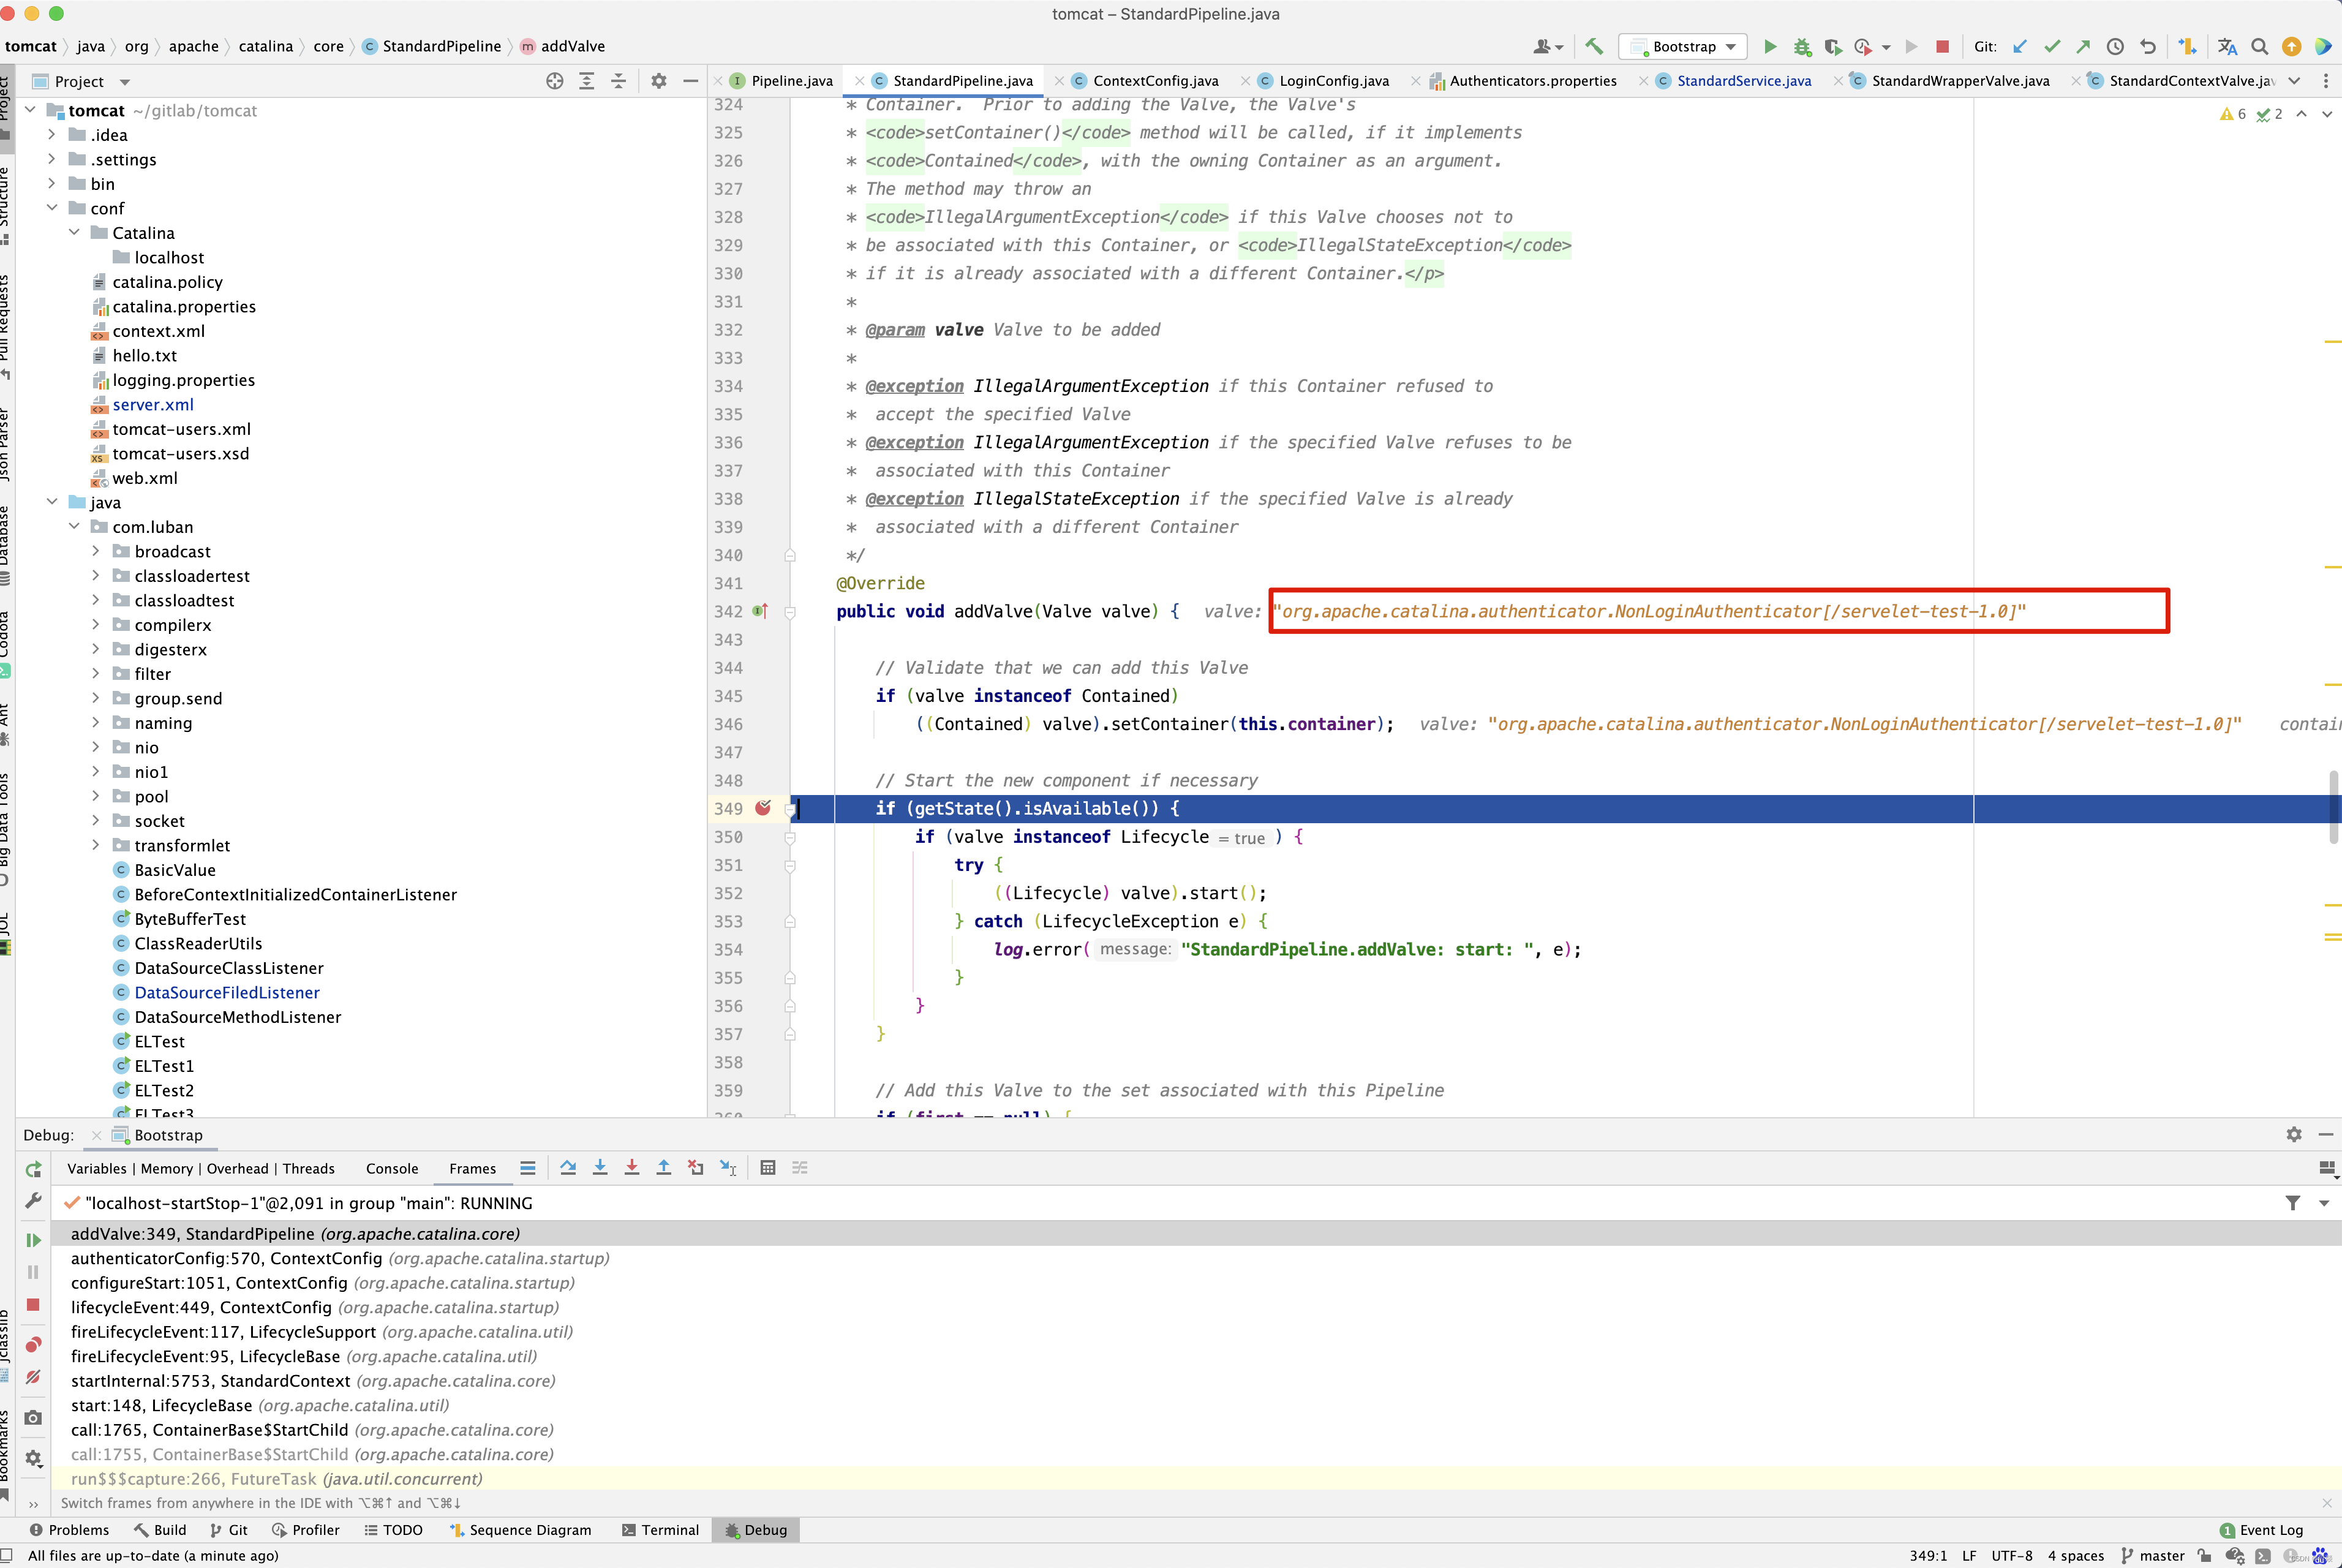Viewport: 2342px width, 1568px height.
Task: Click the editor vertical scrollbar thumb
Action: tap(2334, 807)
